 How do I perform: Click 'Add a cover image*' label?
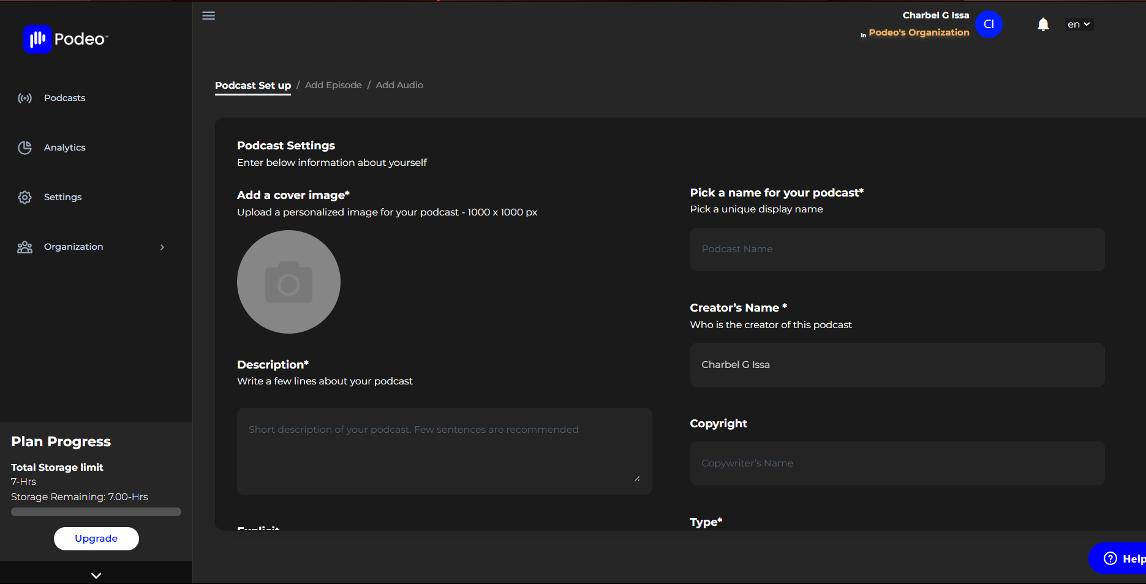click(x=293, y=195)
